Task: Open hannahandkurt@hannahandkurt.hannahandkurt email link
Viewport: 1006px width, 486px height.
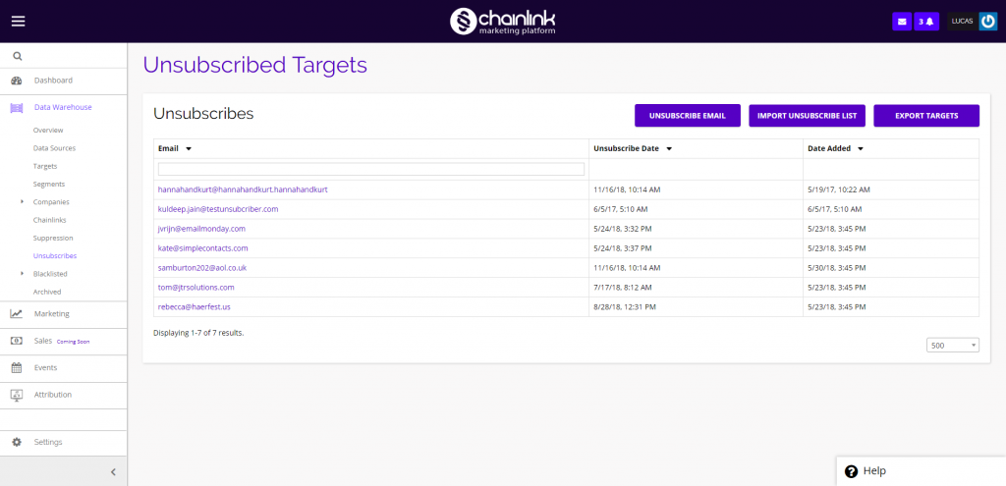Action: [x=244, y=189]
